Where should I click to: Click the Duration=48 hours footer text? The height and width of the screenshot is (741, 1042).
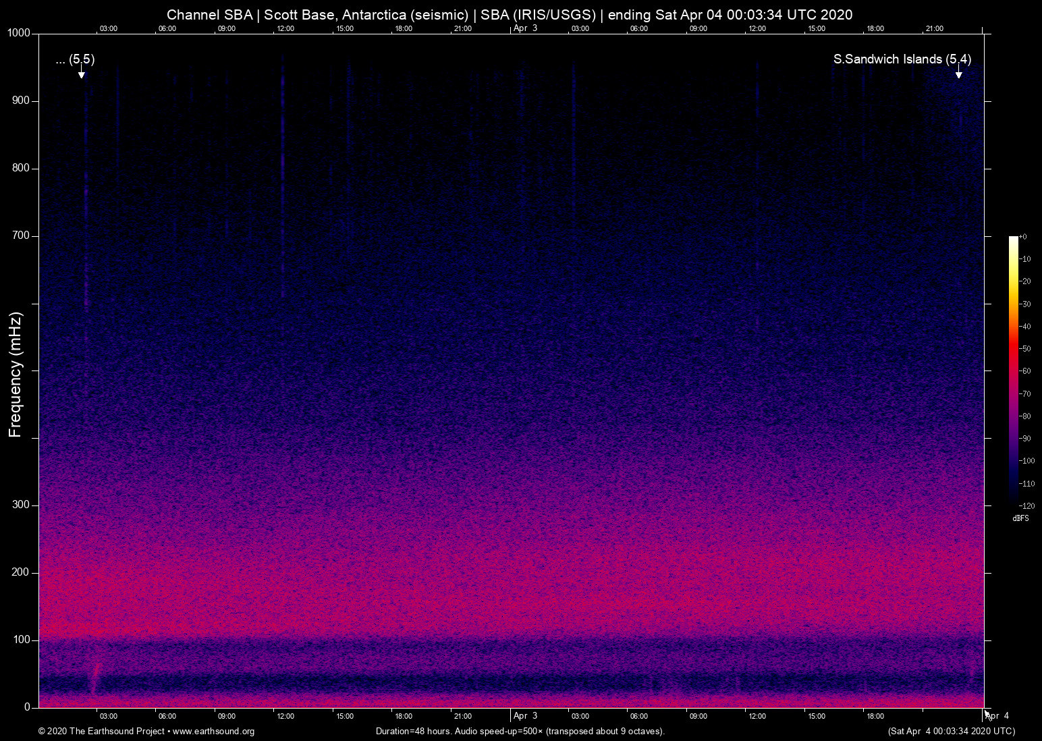[x=520, y=732]
